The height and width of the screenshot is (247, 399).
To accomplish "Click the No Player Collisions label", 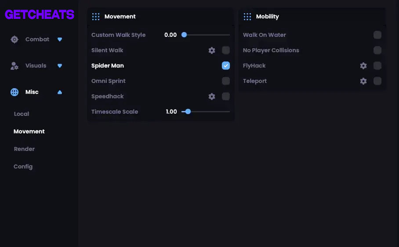I will [271, 50].
